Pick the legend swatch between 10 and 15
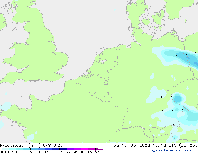Screen dimensions: 198x153 click(41, 149)
